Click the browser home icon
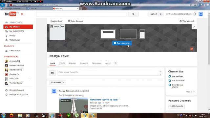This screenshot has width=210, height=118. 201,5
